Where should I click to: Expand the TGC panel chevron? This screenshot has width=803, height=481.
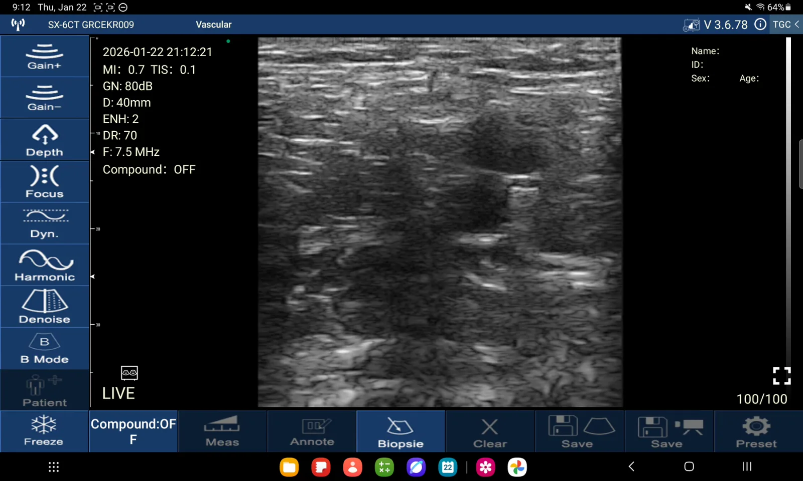(786, 25)
